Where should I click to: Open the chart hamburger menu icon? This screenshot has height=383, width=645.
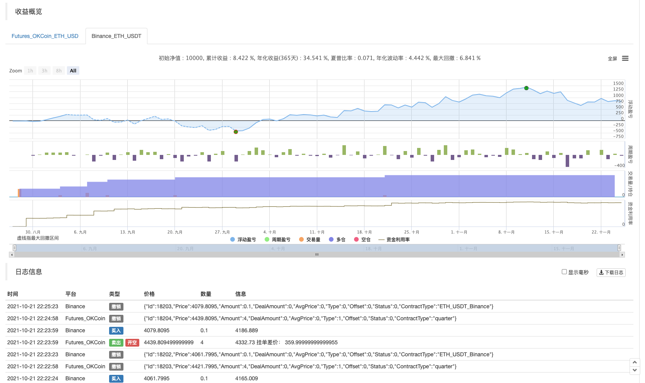[625, 58]
